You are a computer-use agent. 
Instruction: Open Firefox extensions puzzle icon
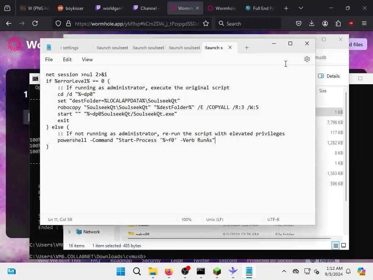click(338, 23)
